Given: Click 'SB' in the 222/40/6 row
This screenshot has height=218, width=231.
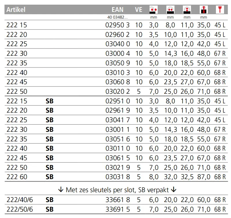Looking at the screenshot, I should point(50,200).
